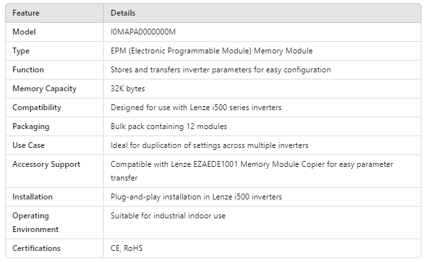The width and height of the screenshot is (426, 262).
Task: Click the Accessory Support row label
Action: pyautogui.click(x=46, y=164)
